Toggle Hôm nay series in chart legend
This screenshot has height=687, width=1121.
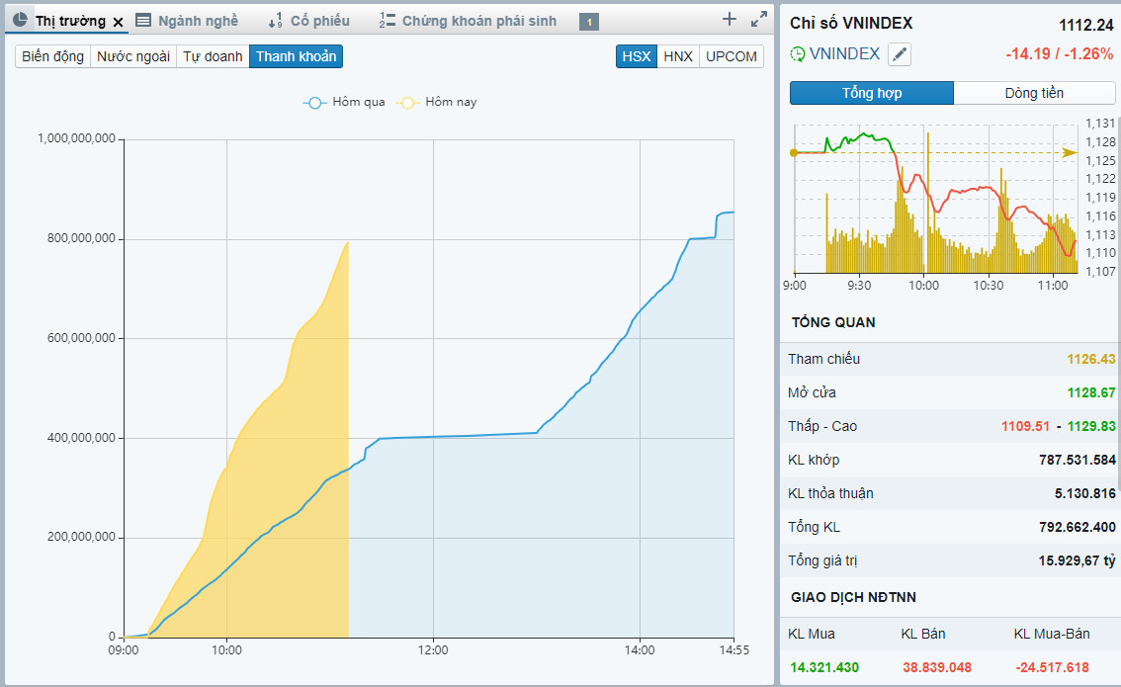[x=436, y=102]
